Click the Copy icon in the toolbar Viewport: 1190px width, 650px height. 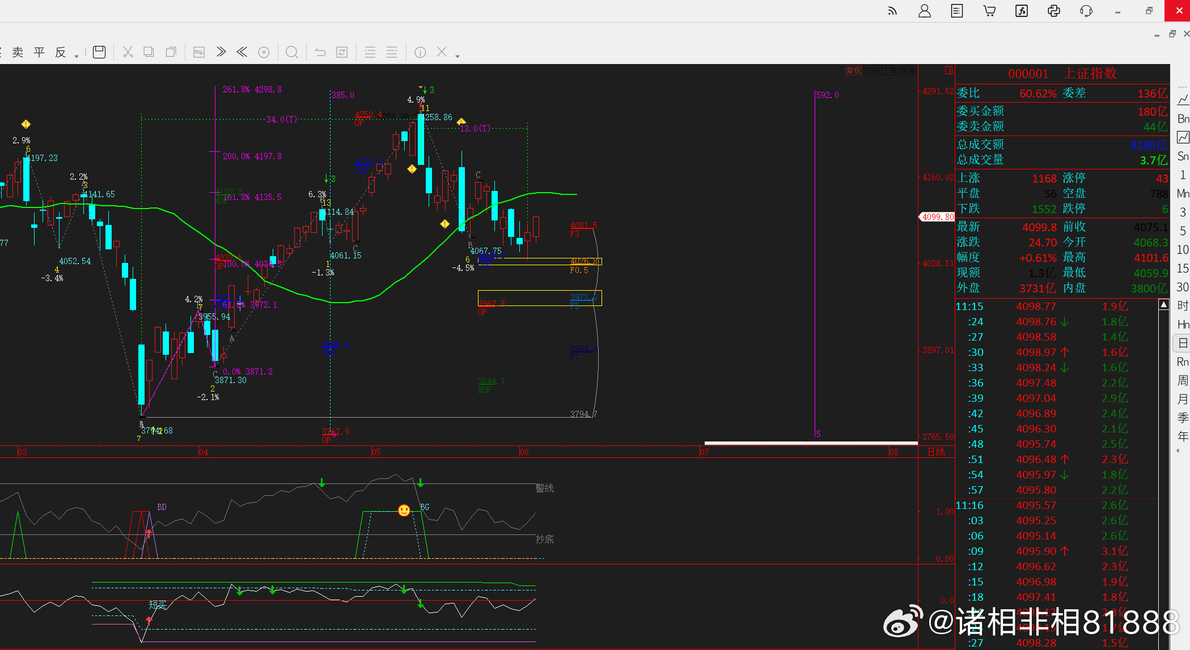[x=149, y=52]
